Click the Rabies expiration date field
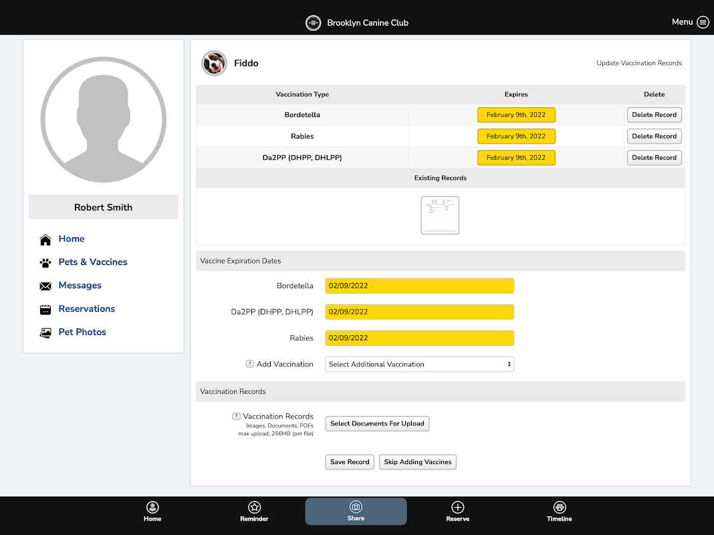Viewport: 714px width, 535px height. 419,338
